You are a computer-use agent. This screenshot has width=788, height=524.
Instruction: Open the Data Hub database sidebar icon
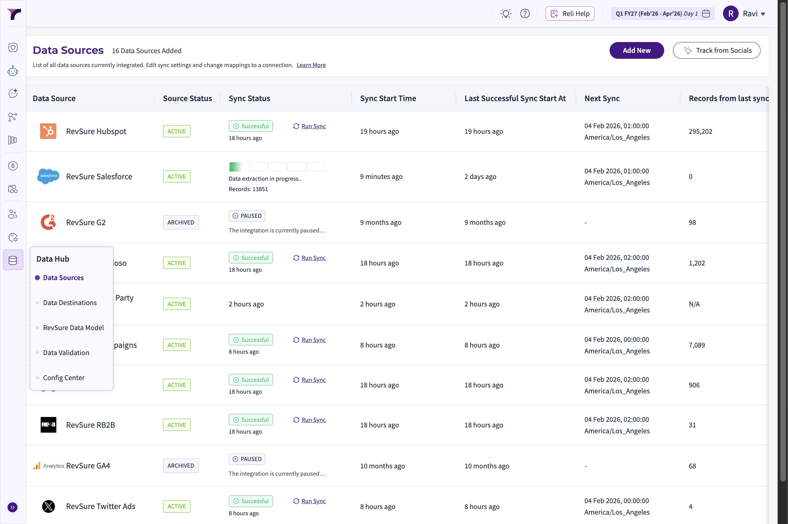[x=13, y=260]
